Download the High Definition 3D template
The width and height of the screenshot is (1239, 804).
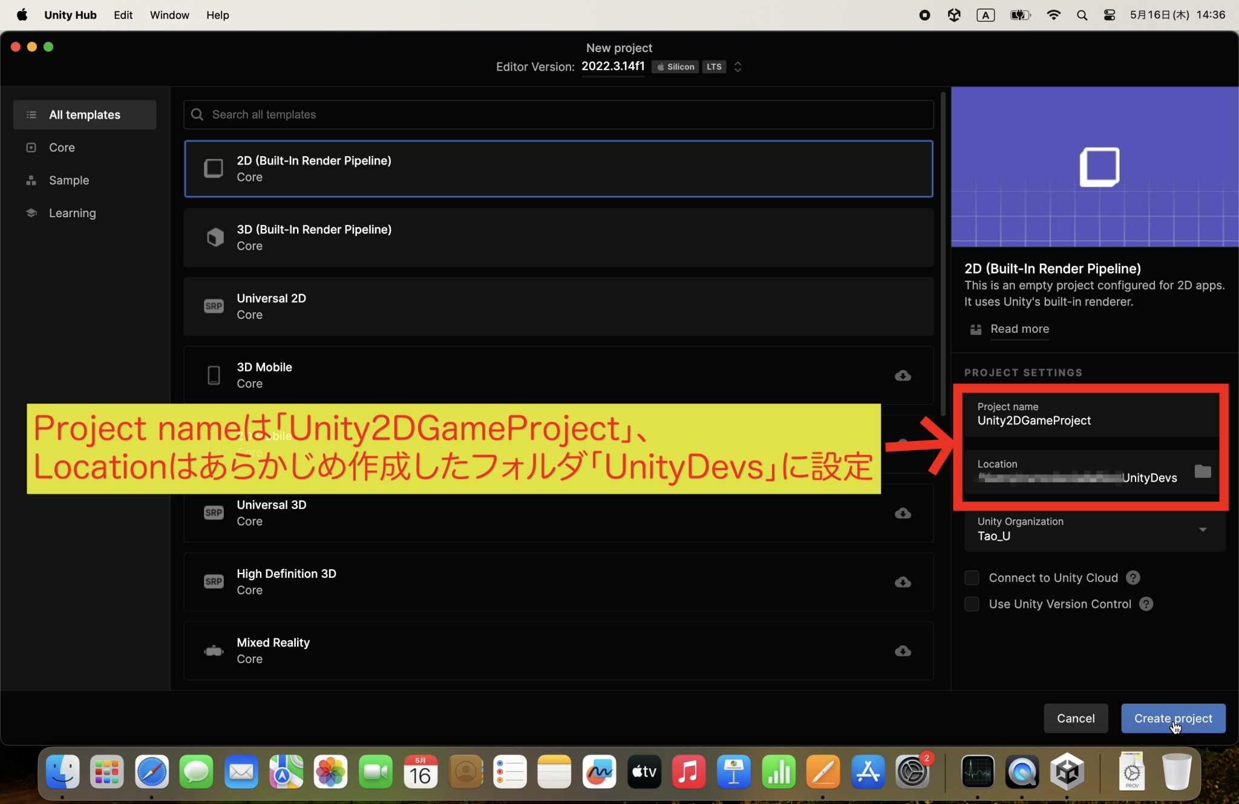pyautogui.click(x=901, y=581)
